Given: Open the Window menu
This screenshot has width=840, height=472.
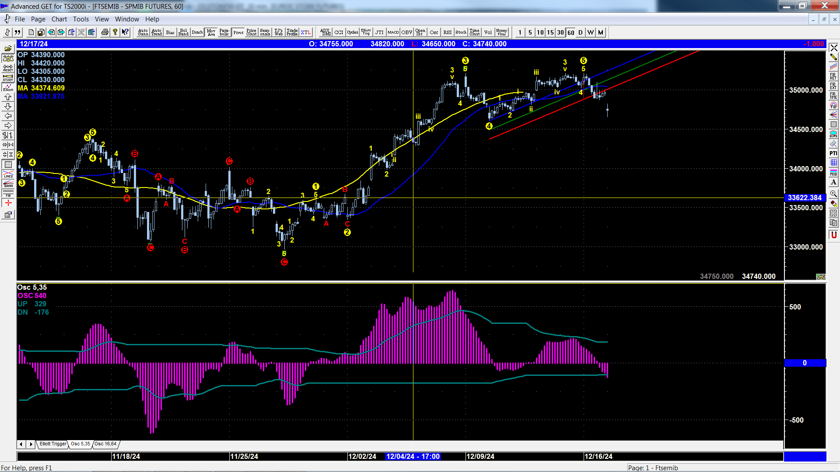Looking at the screenshot, I should (x=127, y=19).
